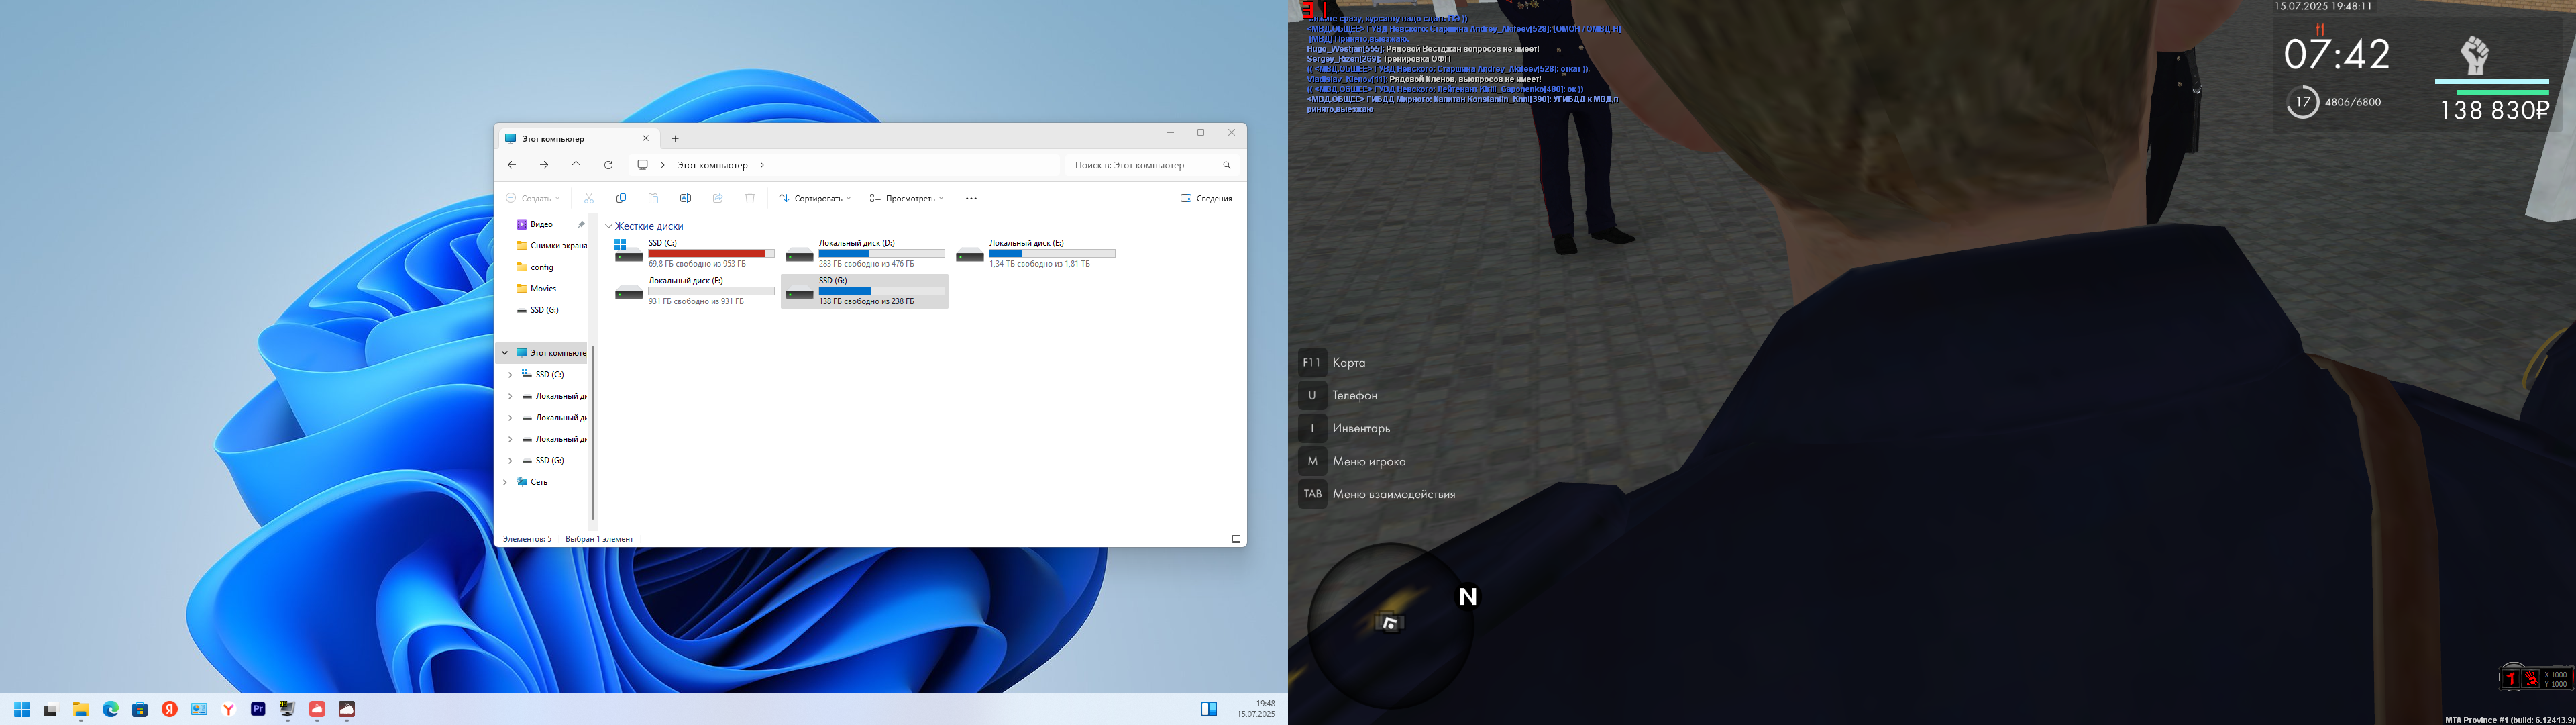Open the dark brown shoe taskbar icon

pos(347,709)
